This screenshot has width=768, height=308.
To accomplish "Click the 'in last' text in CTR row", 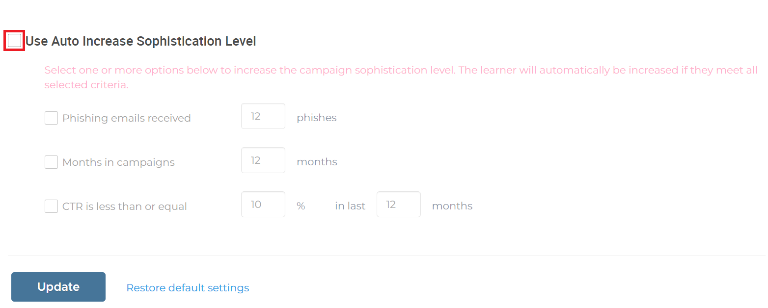I will 350,206.
